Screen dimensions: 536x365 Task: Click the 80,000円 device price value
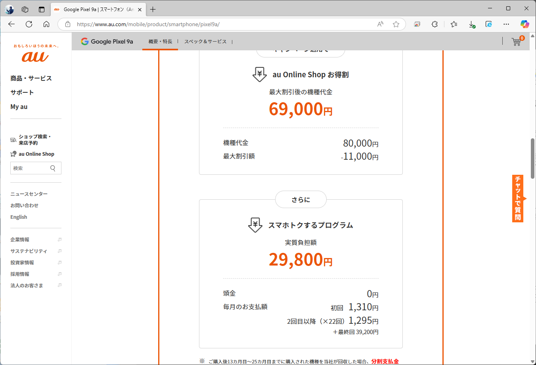point(361,143)
